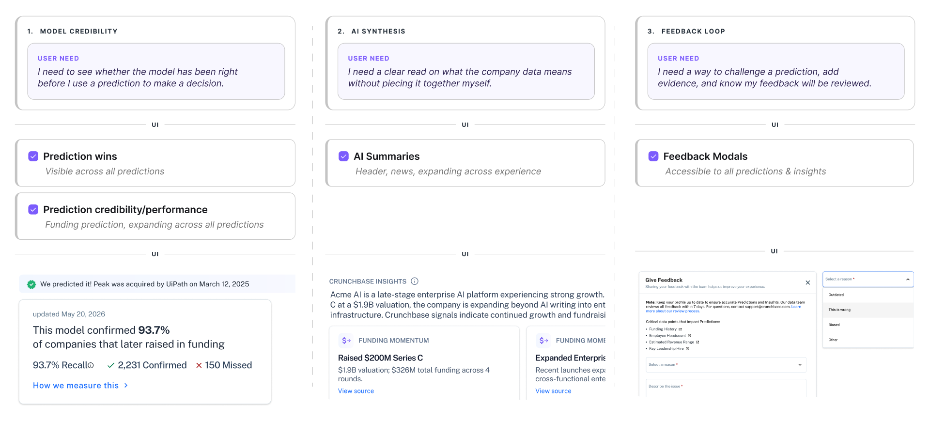Click the chevron after 'How we measure this'
930x421 pixels.
click(126, 386)
